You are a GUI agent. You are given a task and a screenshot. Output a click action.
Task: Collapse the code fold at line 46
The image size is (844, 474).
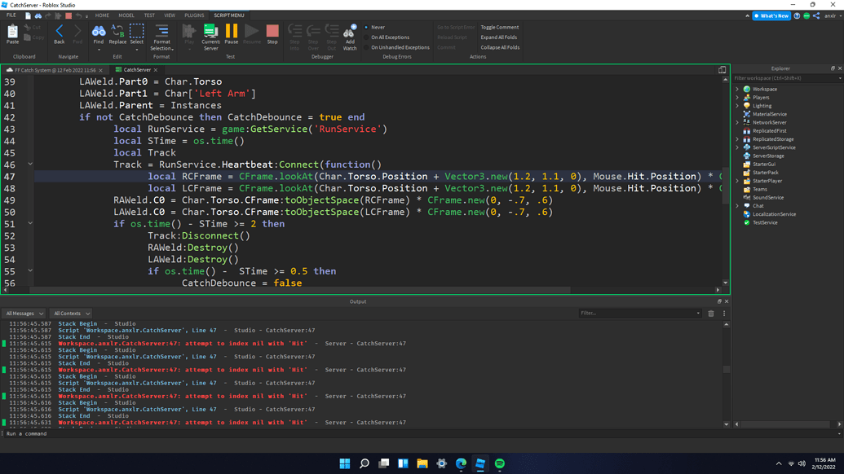click(30, 164)
